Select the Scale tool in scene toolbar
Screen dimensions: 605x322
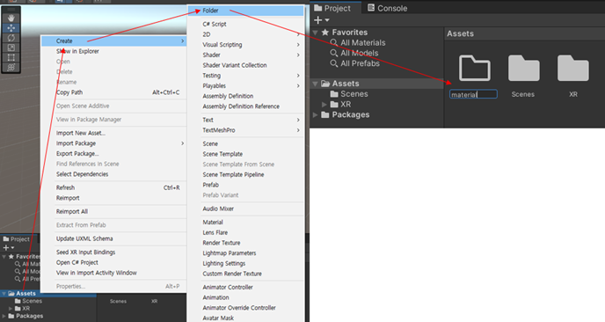click(x=11, y=48)
